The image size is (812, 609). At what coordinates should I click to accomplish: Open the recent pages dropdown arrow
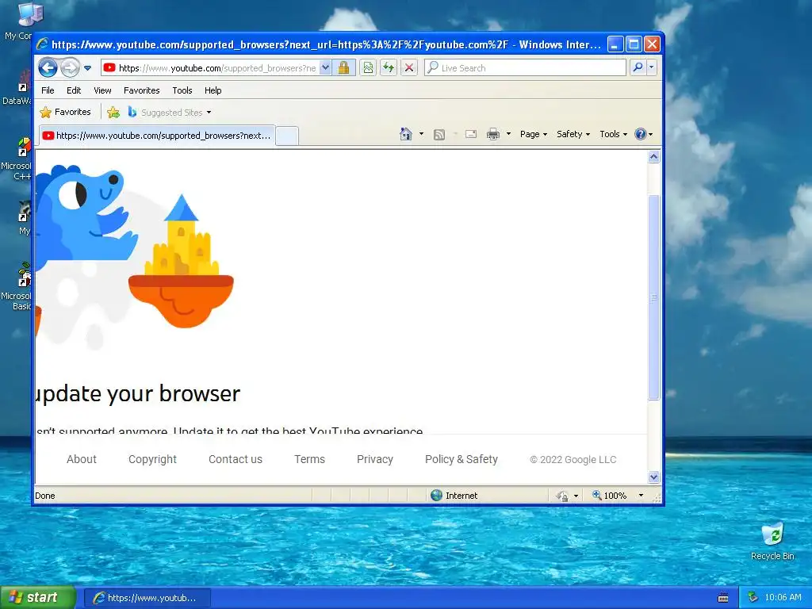[87, 68]
